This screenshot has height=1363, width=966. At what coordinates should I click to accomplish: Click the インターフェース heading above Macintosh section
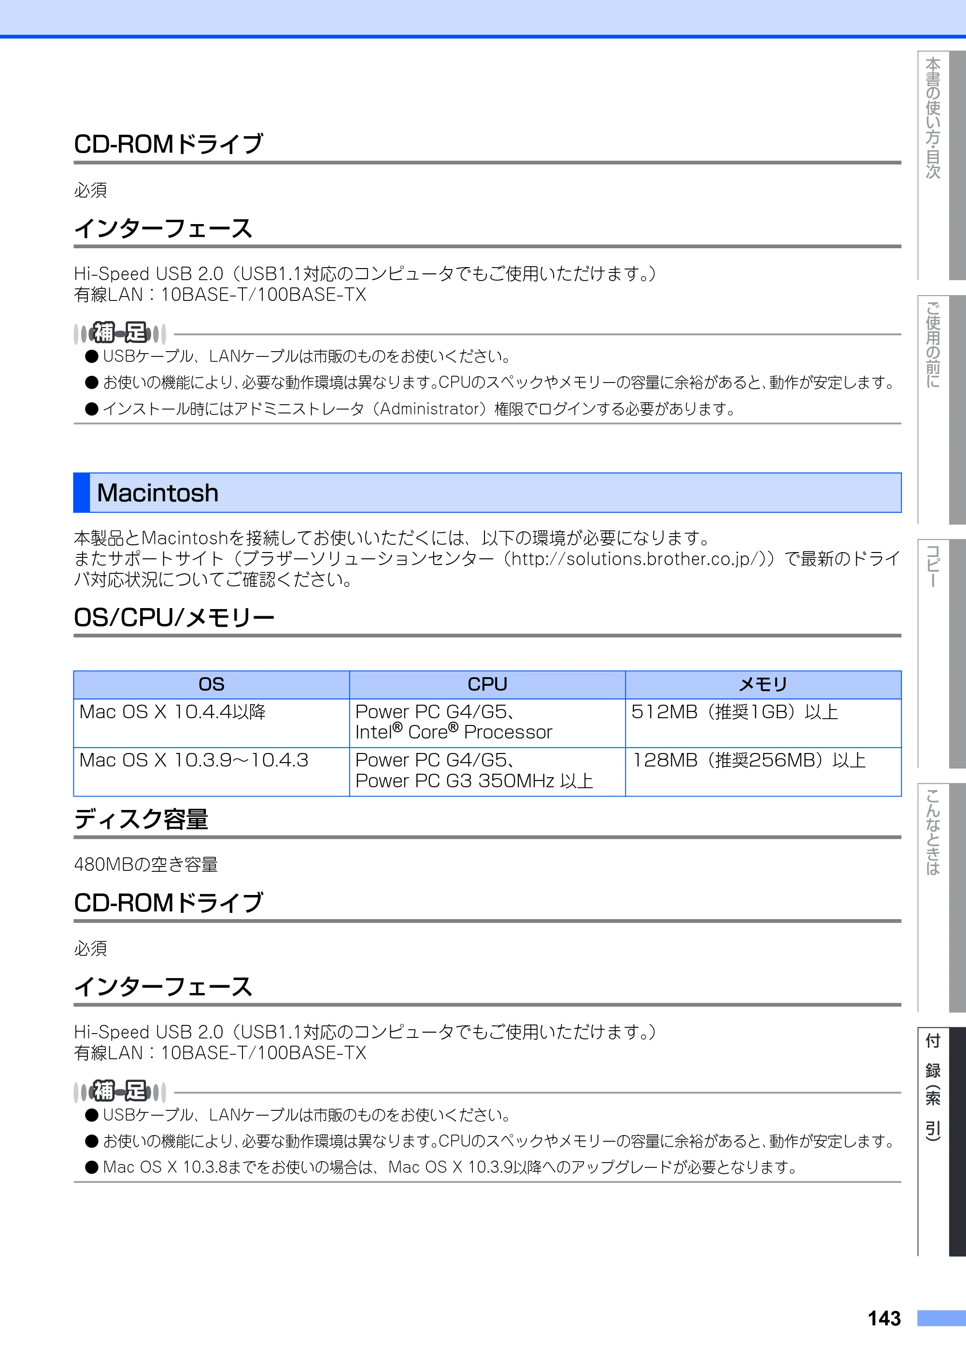coord(164,228)
